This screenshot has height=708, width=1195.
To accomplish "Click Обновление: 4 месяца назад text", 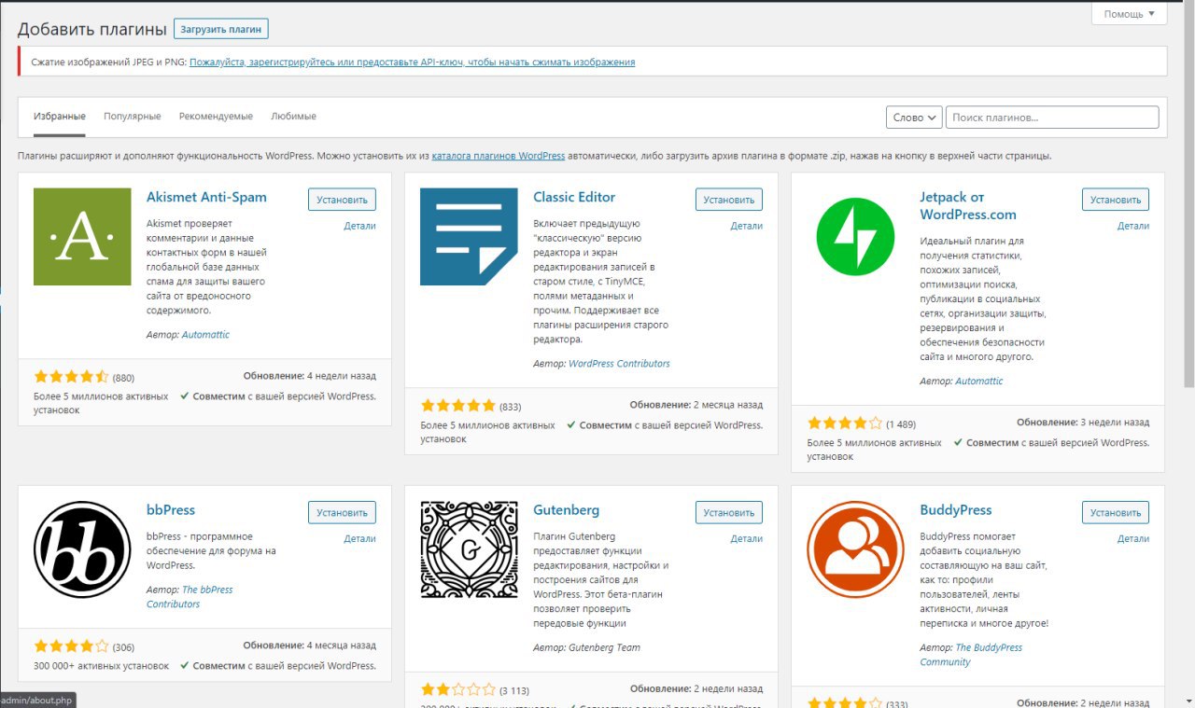I will pyautogui.click(x=310, y=645).
